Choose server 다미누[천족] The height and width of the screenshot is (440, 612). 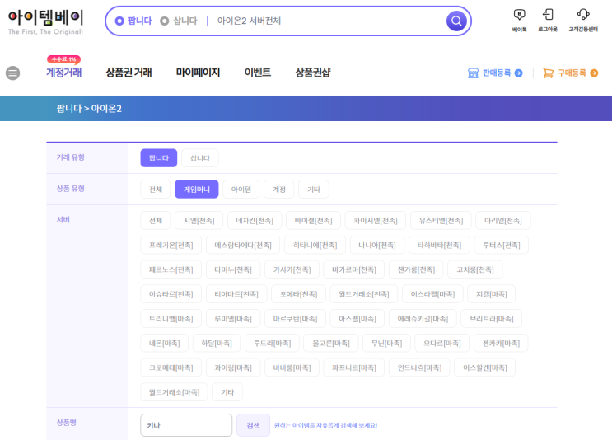coord(233,269)
